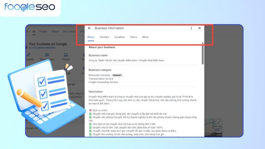Switch to the Contact tab
The image size is (265, 149).
(x=104, y=37)
